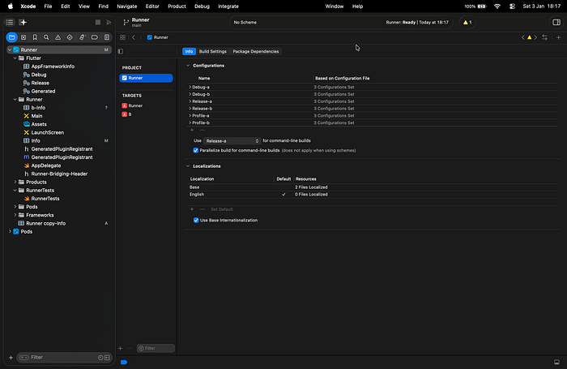Select the English localization row

[373, 195]
